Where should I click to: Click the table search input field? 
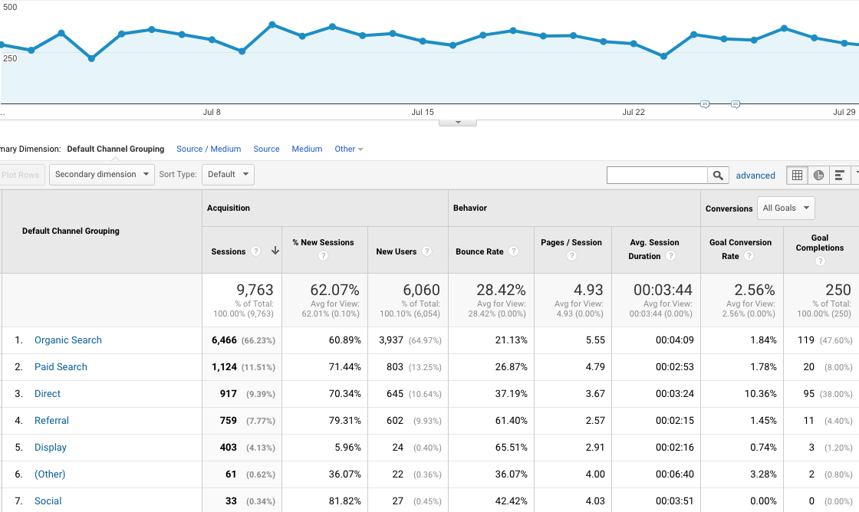click(657, 176)
